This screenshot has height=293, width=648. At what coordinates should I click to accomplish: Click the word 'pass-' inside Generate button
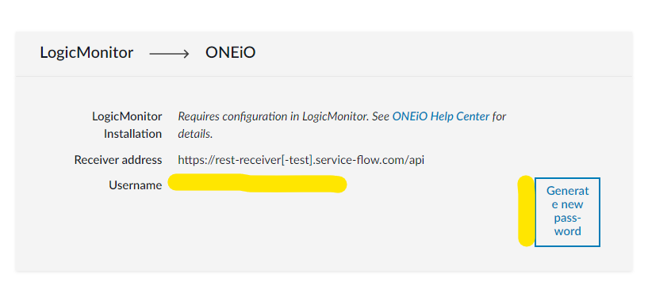point(568,218)
